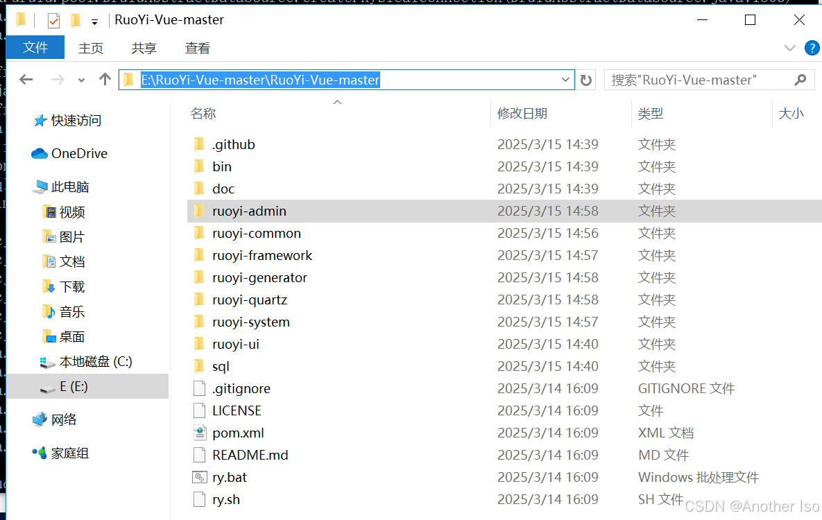Select the pom.xml file name
The height and width of the screenshot is (520, 822).
[x=238, y=433]
